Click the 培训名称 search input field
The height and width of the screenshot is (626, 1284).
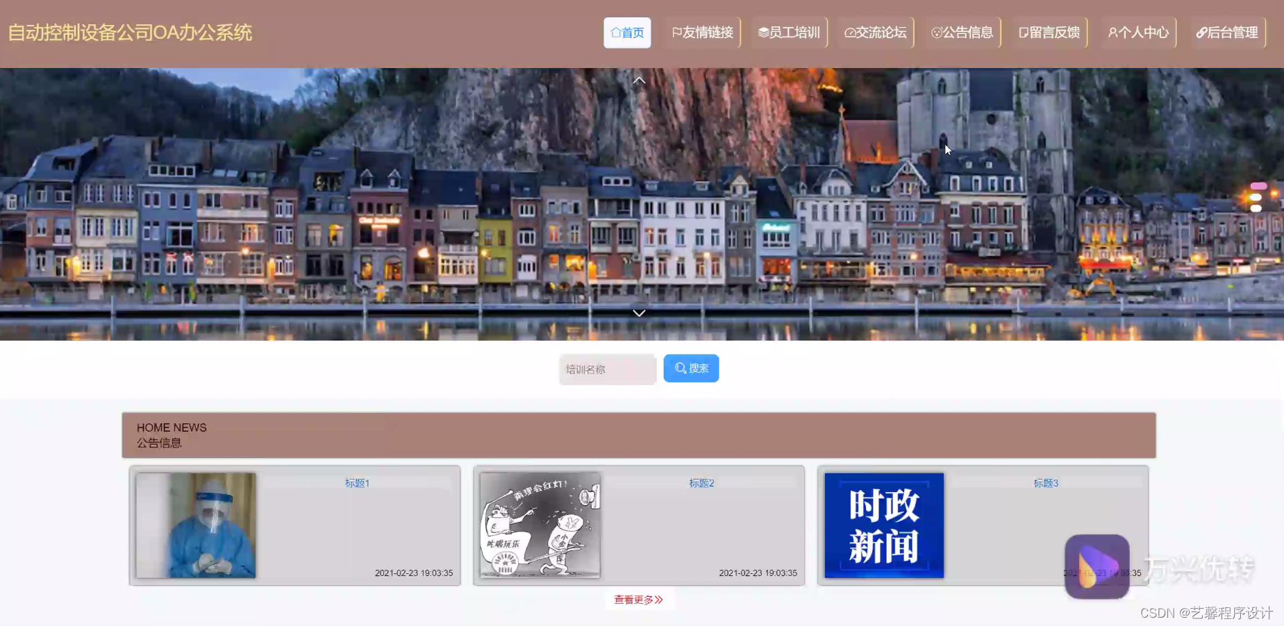click(607, 369)
